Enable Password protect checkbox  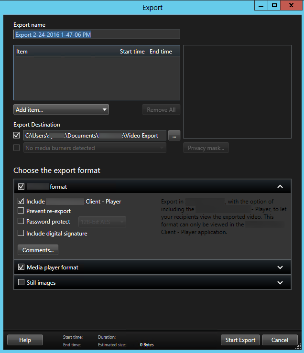coord(21,222)
